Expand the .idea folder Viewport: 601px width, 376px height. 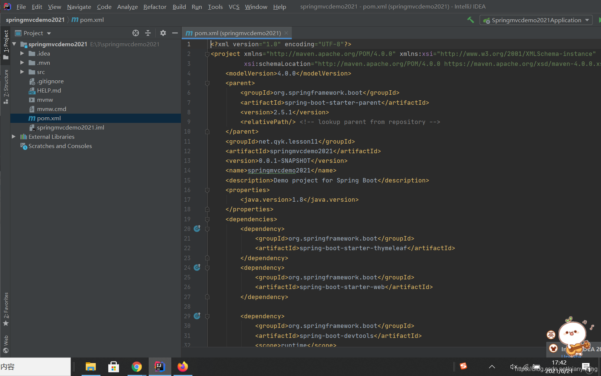pyautogui.click(x=22, y=53)
